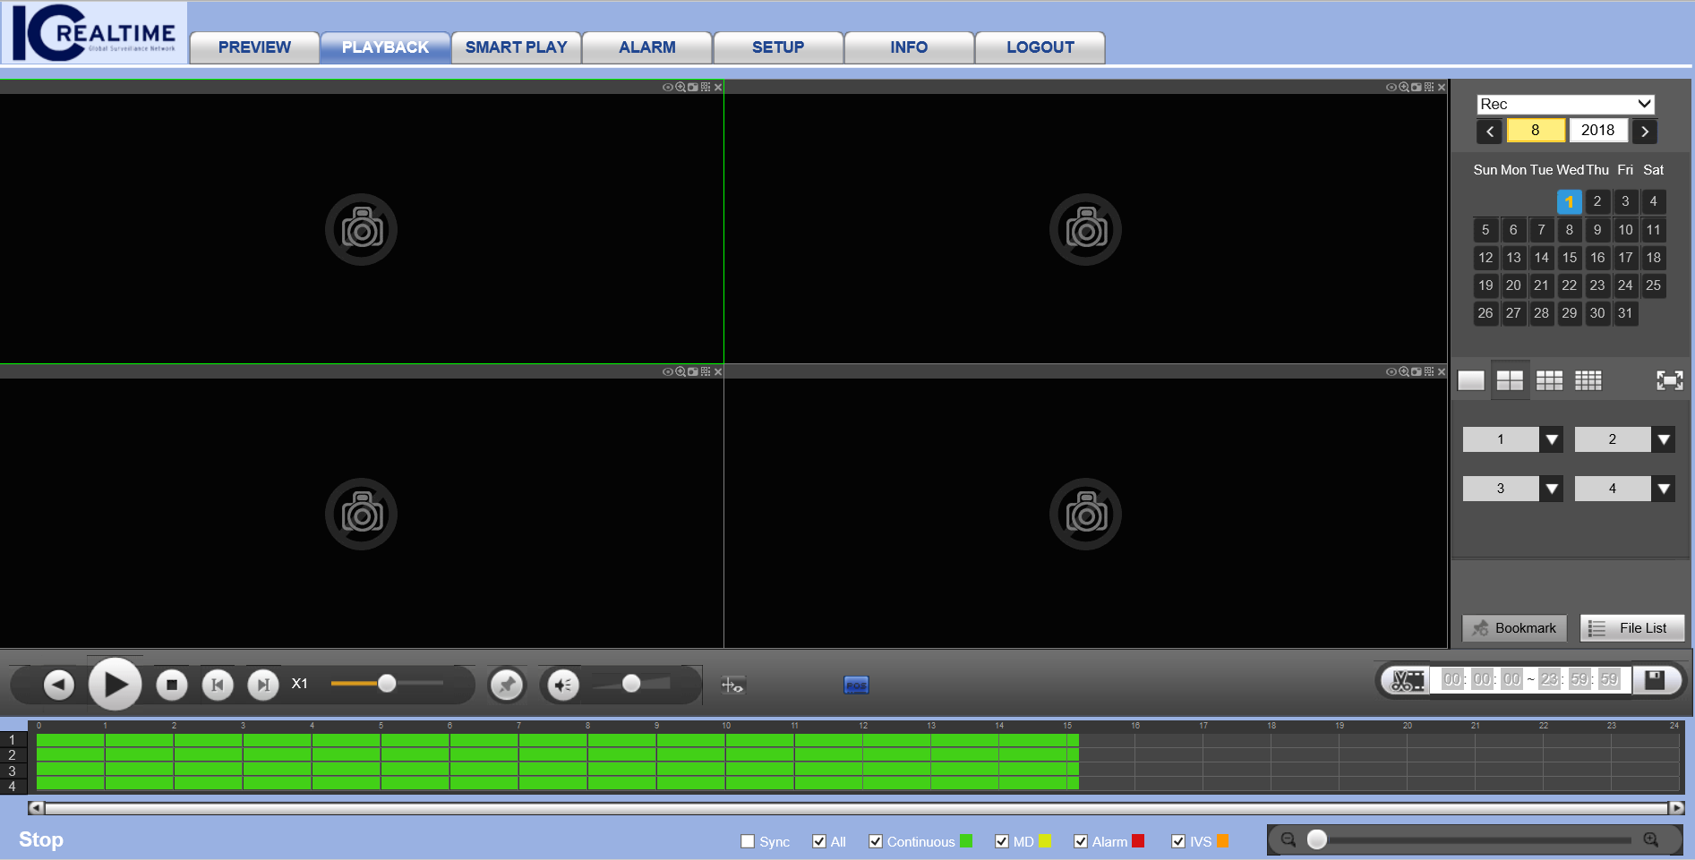Click the blue POS icon
The height and width of the screenshot is (860, 1695).
(856, 685)
